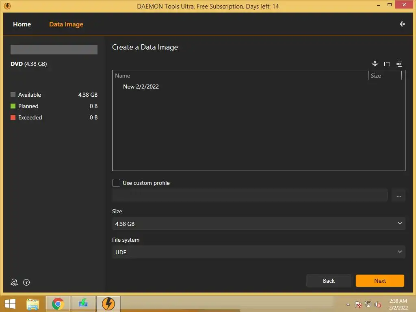
Task: Click the disc capacity usage bar
Action: coord(54,50)
